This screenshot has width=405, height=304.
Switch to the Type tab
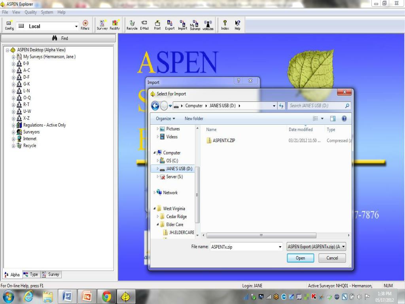pyautogui.click(x=31, y=274)
